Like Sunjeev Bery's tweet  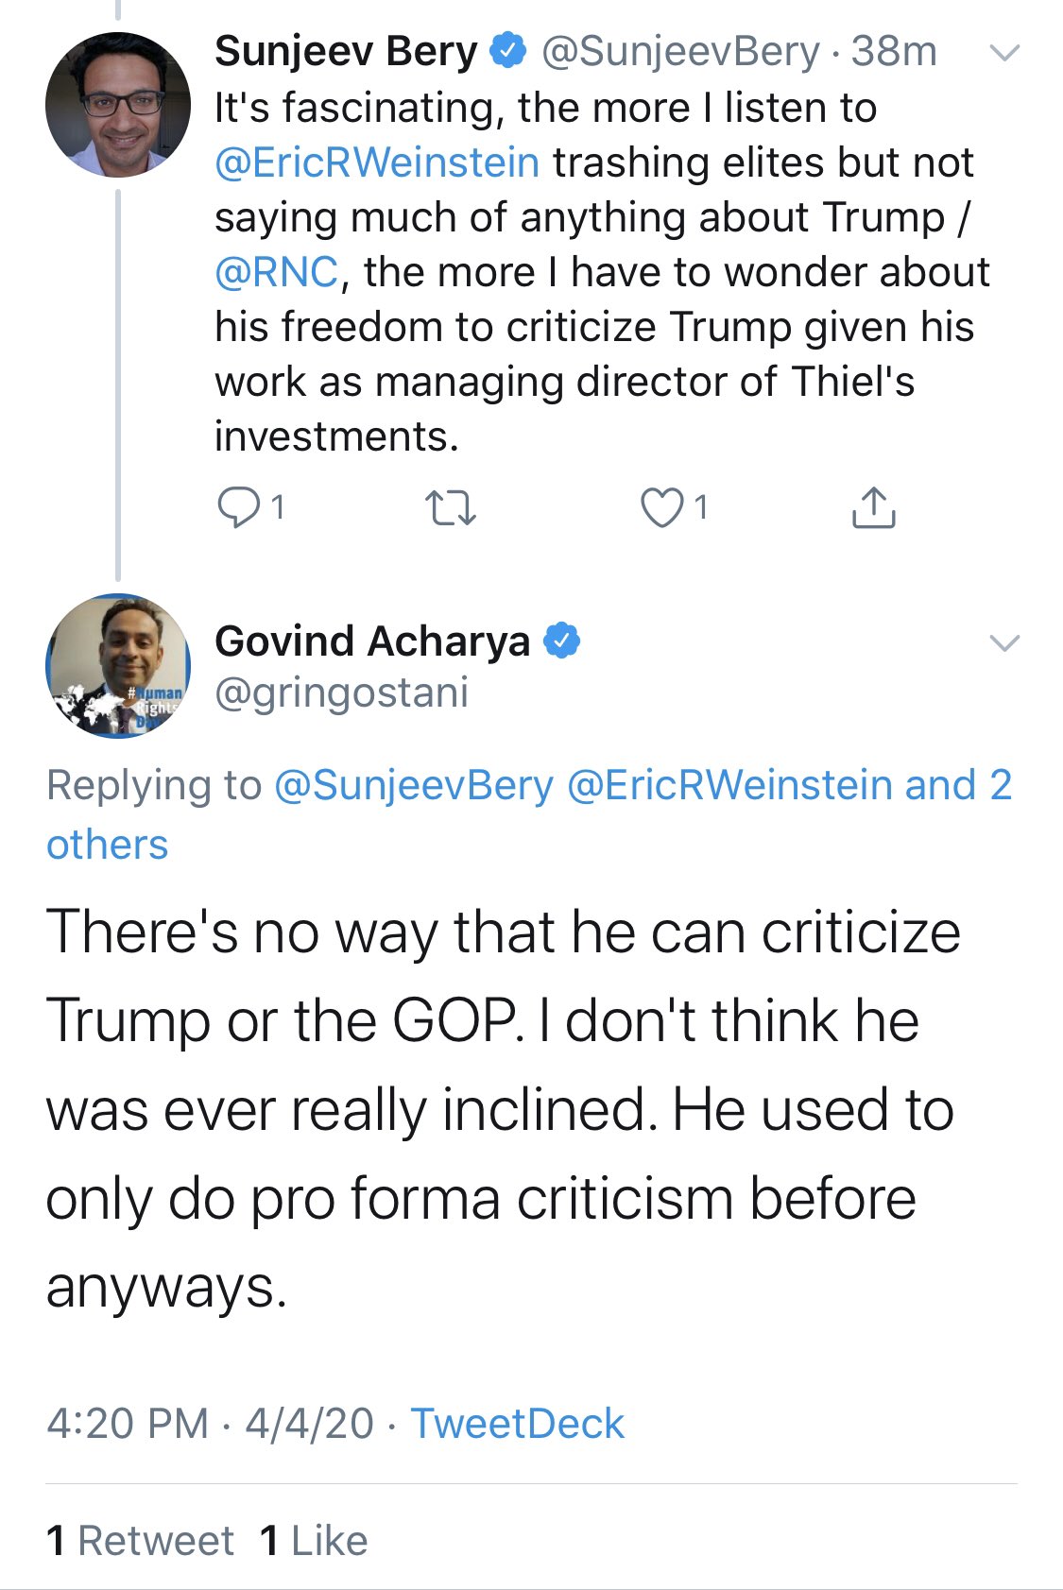point(662,508)
